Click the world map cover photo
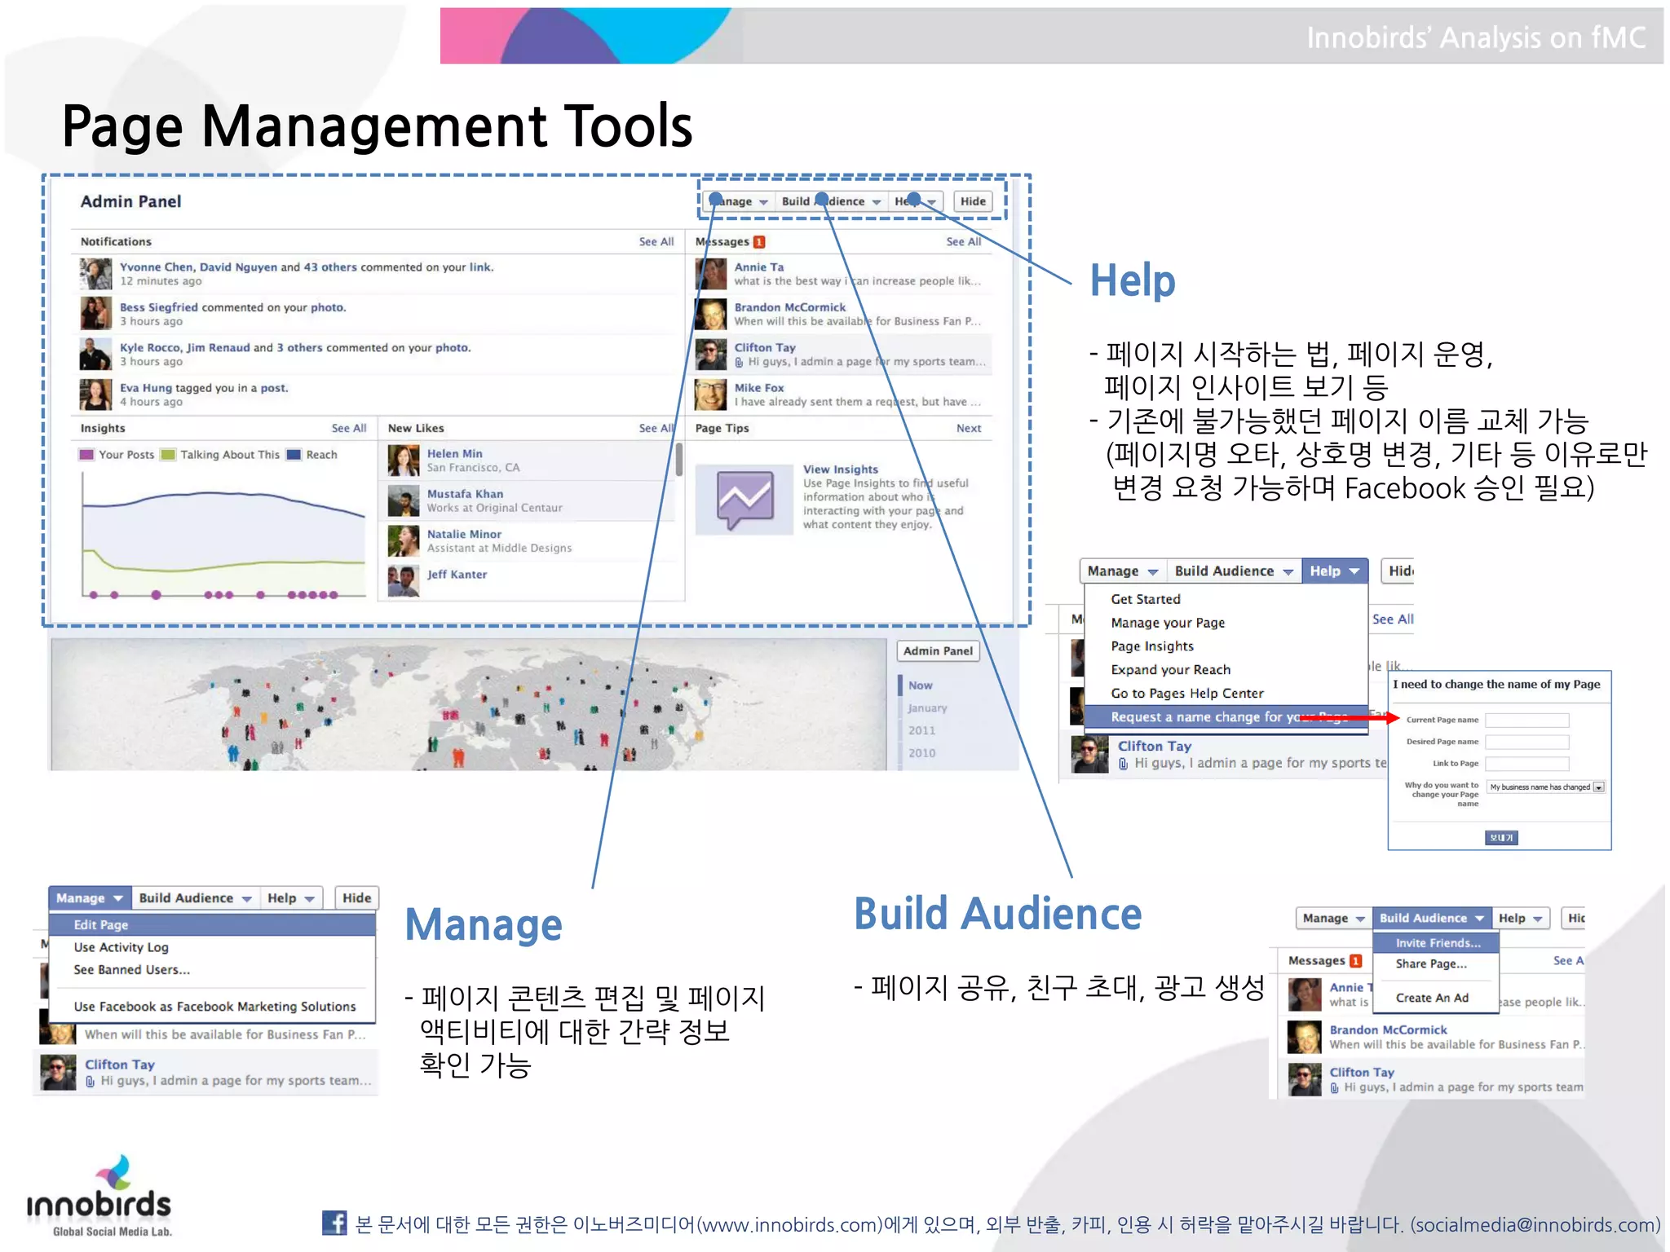Viewport: 1670px width, 1252px height. (469, 704)
